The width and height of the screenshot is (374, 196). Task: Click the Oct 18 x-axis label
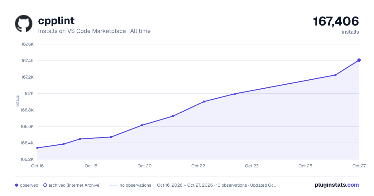pos(91,166)
